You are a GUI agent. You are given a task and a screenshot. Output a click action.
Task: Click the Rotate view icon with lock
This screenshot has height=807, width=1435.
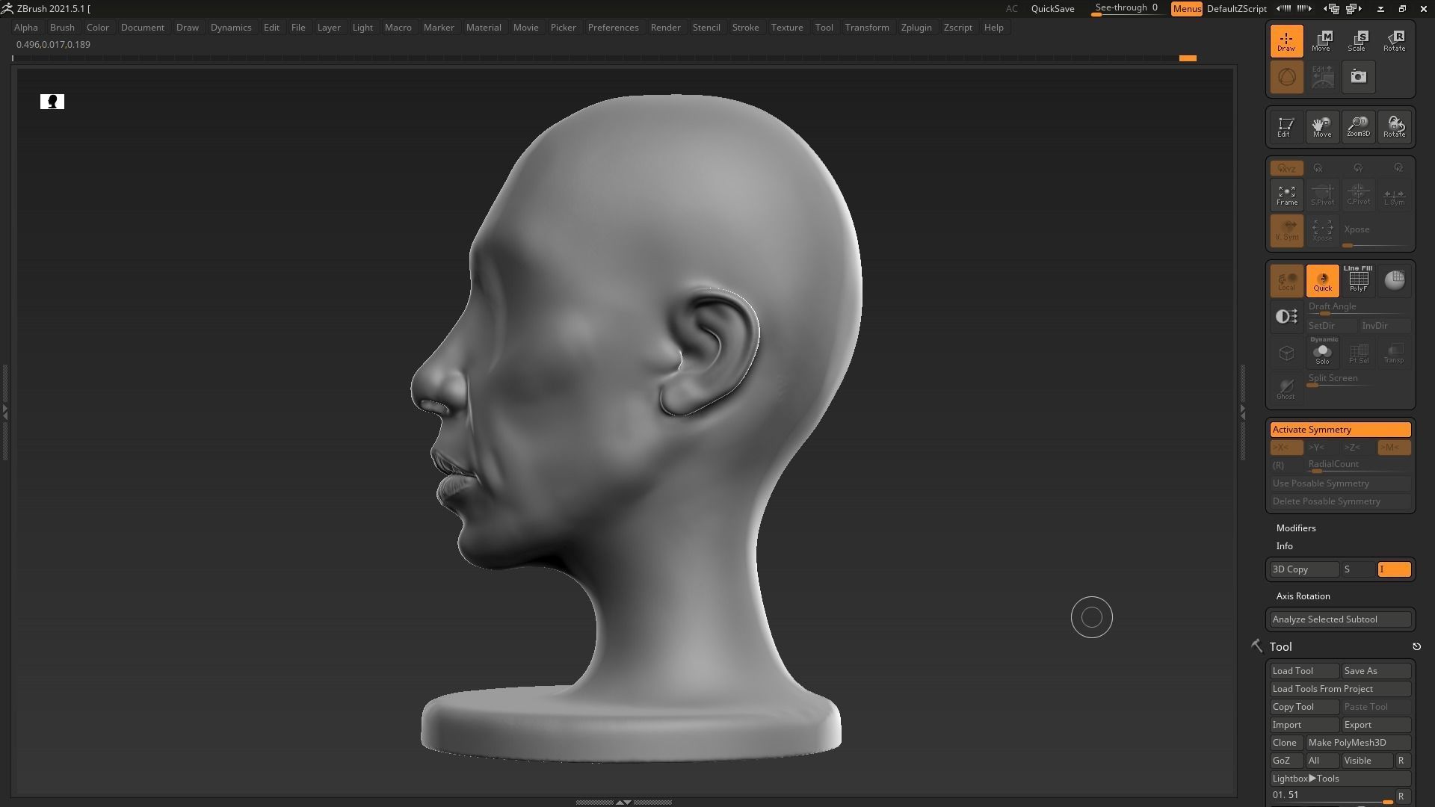click(1394, 126)
